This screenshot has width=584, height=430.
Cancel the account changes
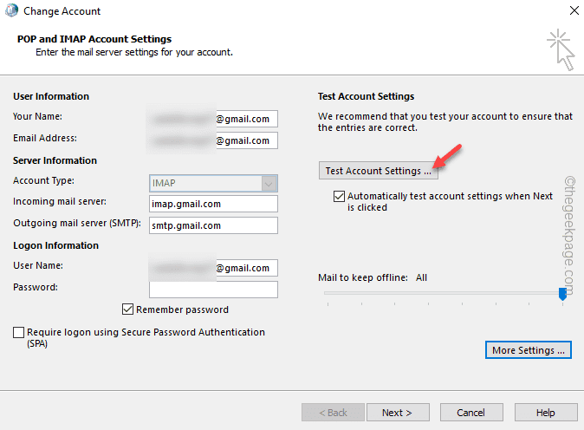(x=471, y=413)
